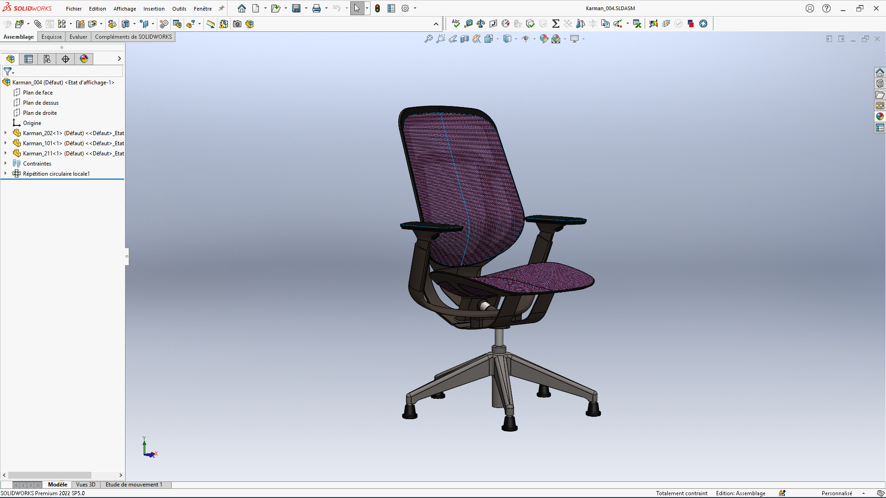Switch to the Evaluer tab

tap(78, 37)
